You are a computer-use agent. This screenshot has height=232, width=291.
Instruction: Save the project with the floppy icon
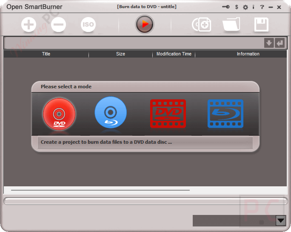point(261,24)
